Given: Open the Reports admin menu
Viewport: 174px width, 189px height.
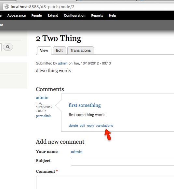Looking at the screenshot, I should point(97,15).
